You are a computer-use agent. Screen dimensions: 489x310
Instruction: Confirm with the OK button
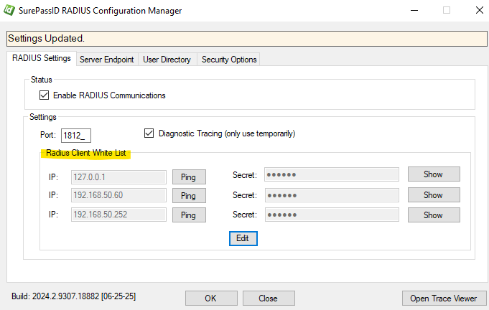coord(211,299)
